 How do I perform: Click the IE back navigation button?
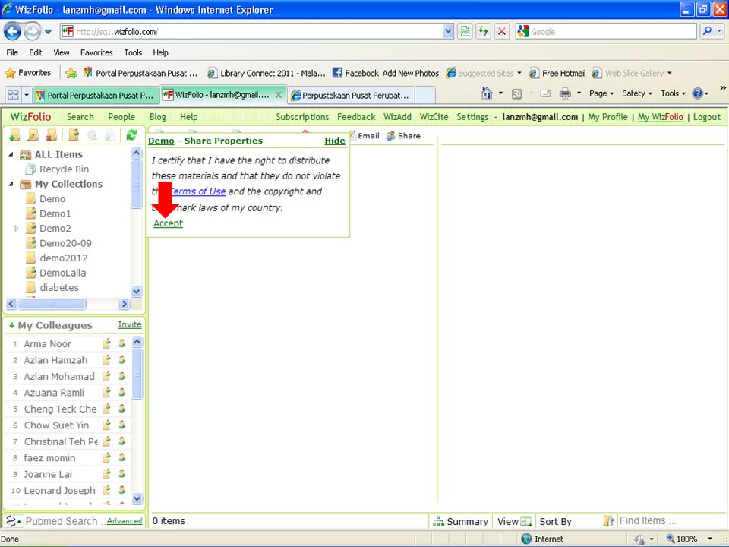[13, 32]
